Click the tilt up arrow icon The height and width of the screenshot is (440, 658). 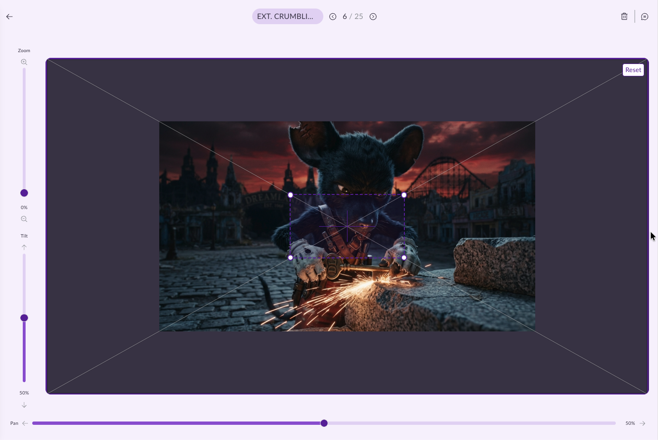24,247
